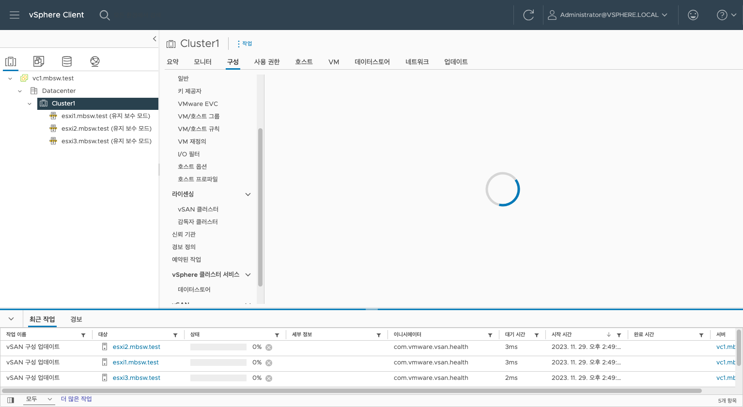Sort by 시작 시간 using the arrow
The height and width of the screenshot is (407, 743).
tap(609, 335)
